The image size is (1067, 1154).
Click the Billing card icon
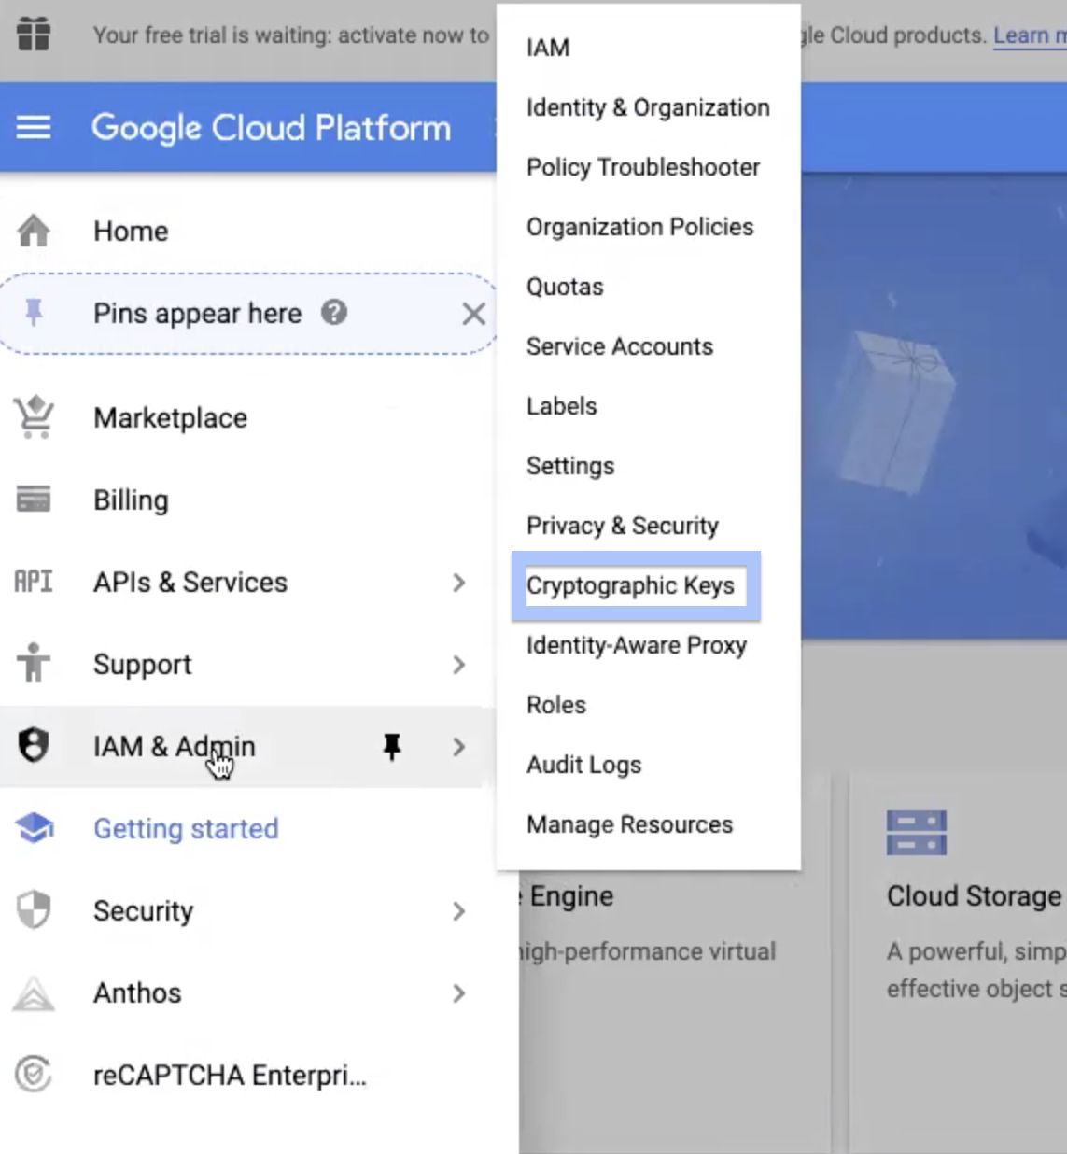pyautogui.click(x=34, y=500)
